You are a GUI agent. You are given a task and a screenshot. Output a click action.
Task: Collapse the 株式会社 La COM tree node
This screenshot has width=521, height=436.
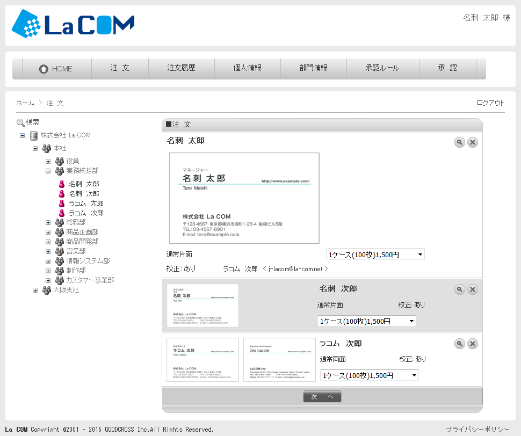click(22, 135)
